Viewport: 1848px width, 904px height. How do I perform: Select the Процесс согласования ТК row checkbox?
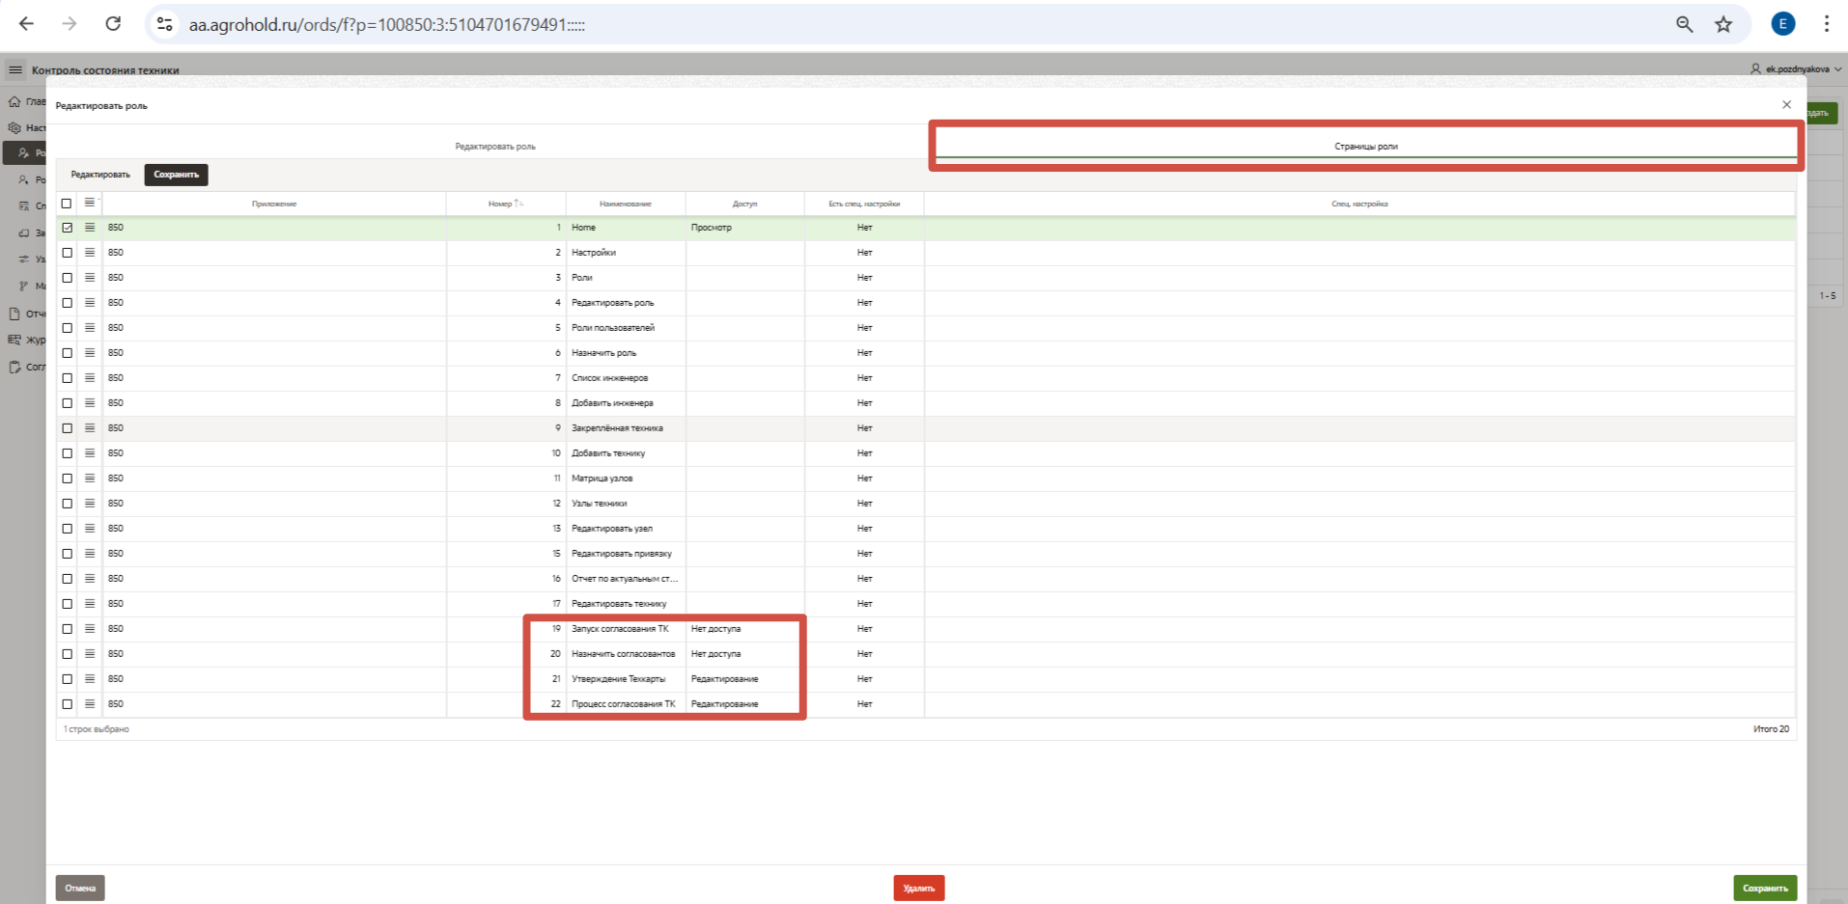[67, 704]
